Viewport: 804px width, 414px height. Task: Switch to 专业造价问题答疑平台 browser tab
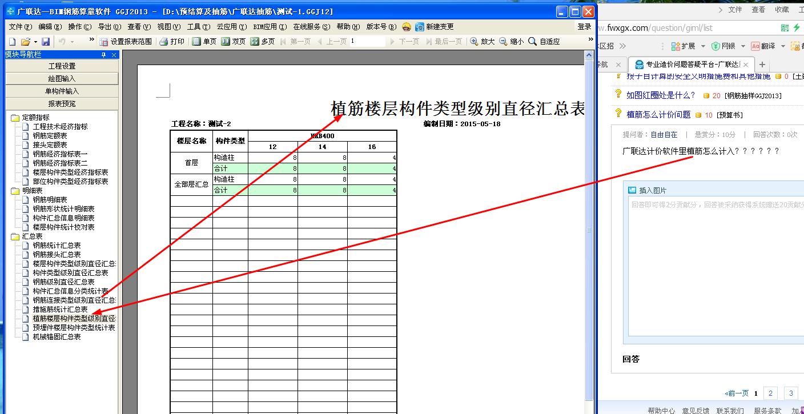click(x=692, y=65)
